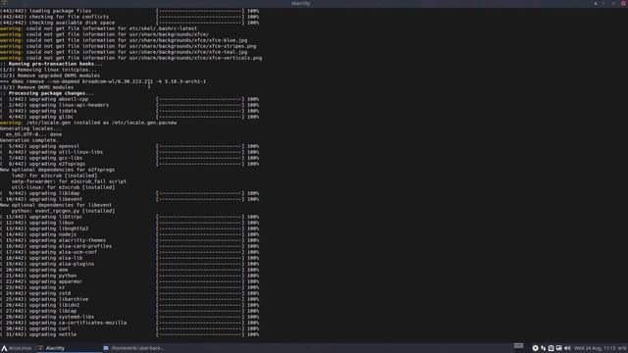The image size is (628, 353).
Task: Click the 'upgrading tzdata' line
Action: tap(130, 111)
